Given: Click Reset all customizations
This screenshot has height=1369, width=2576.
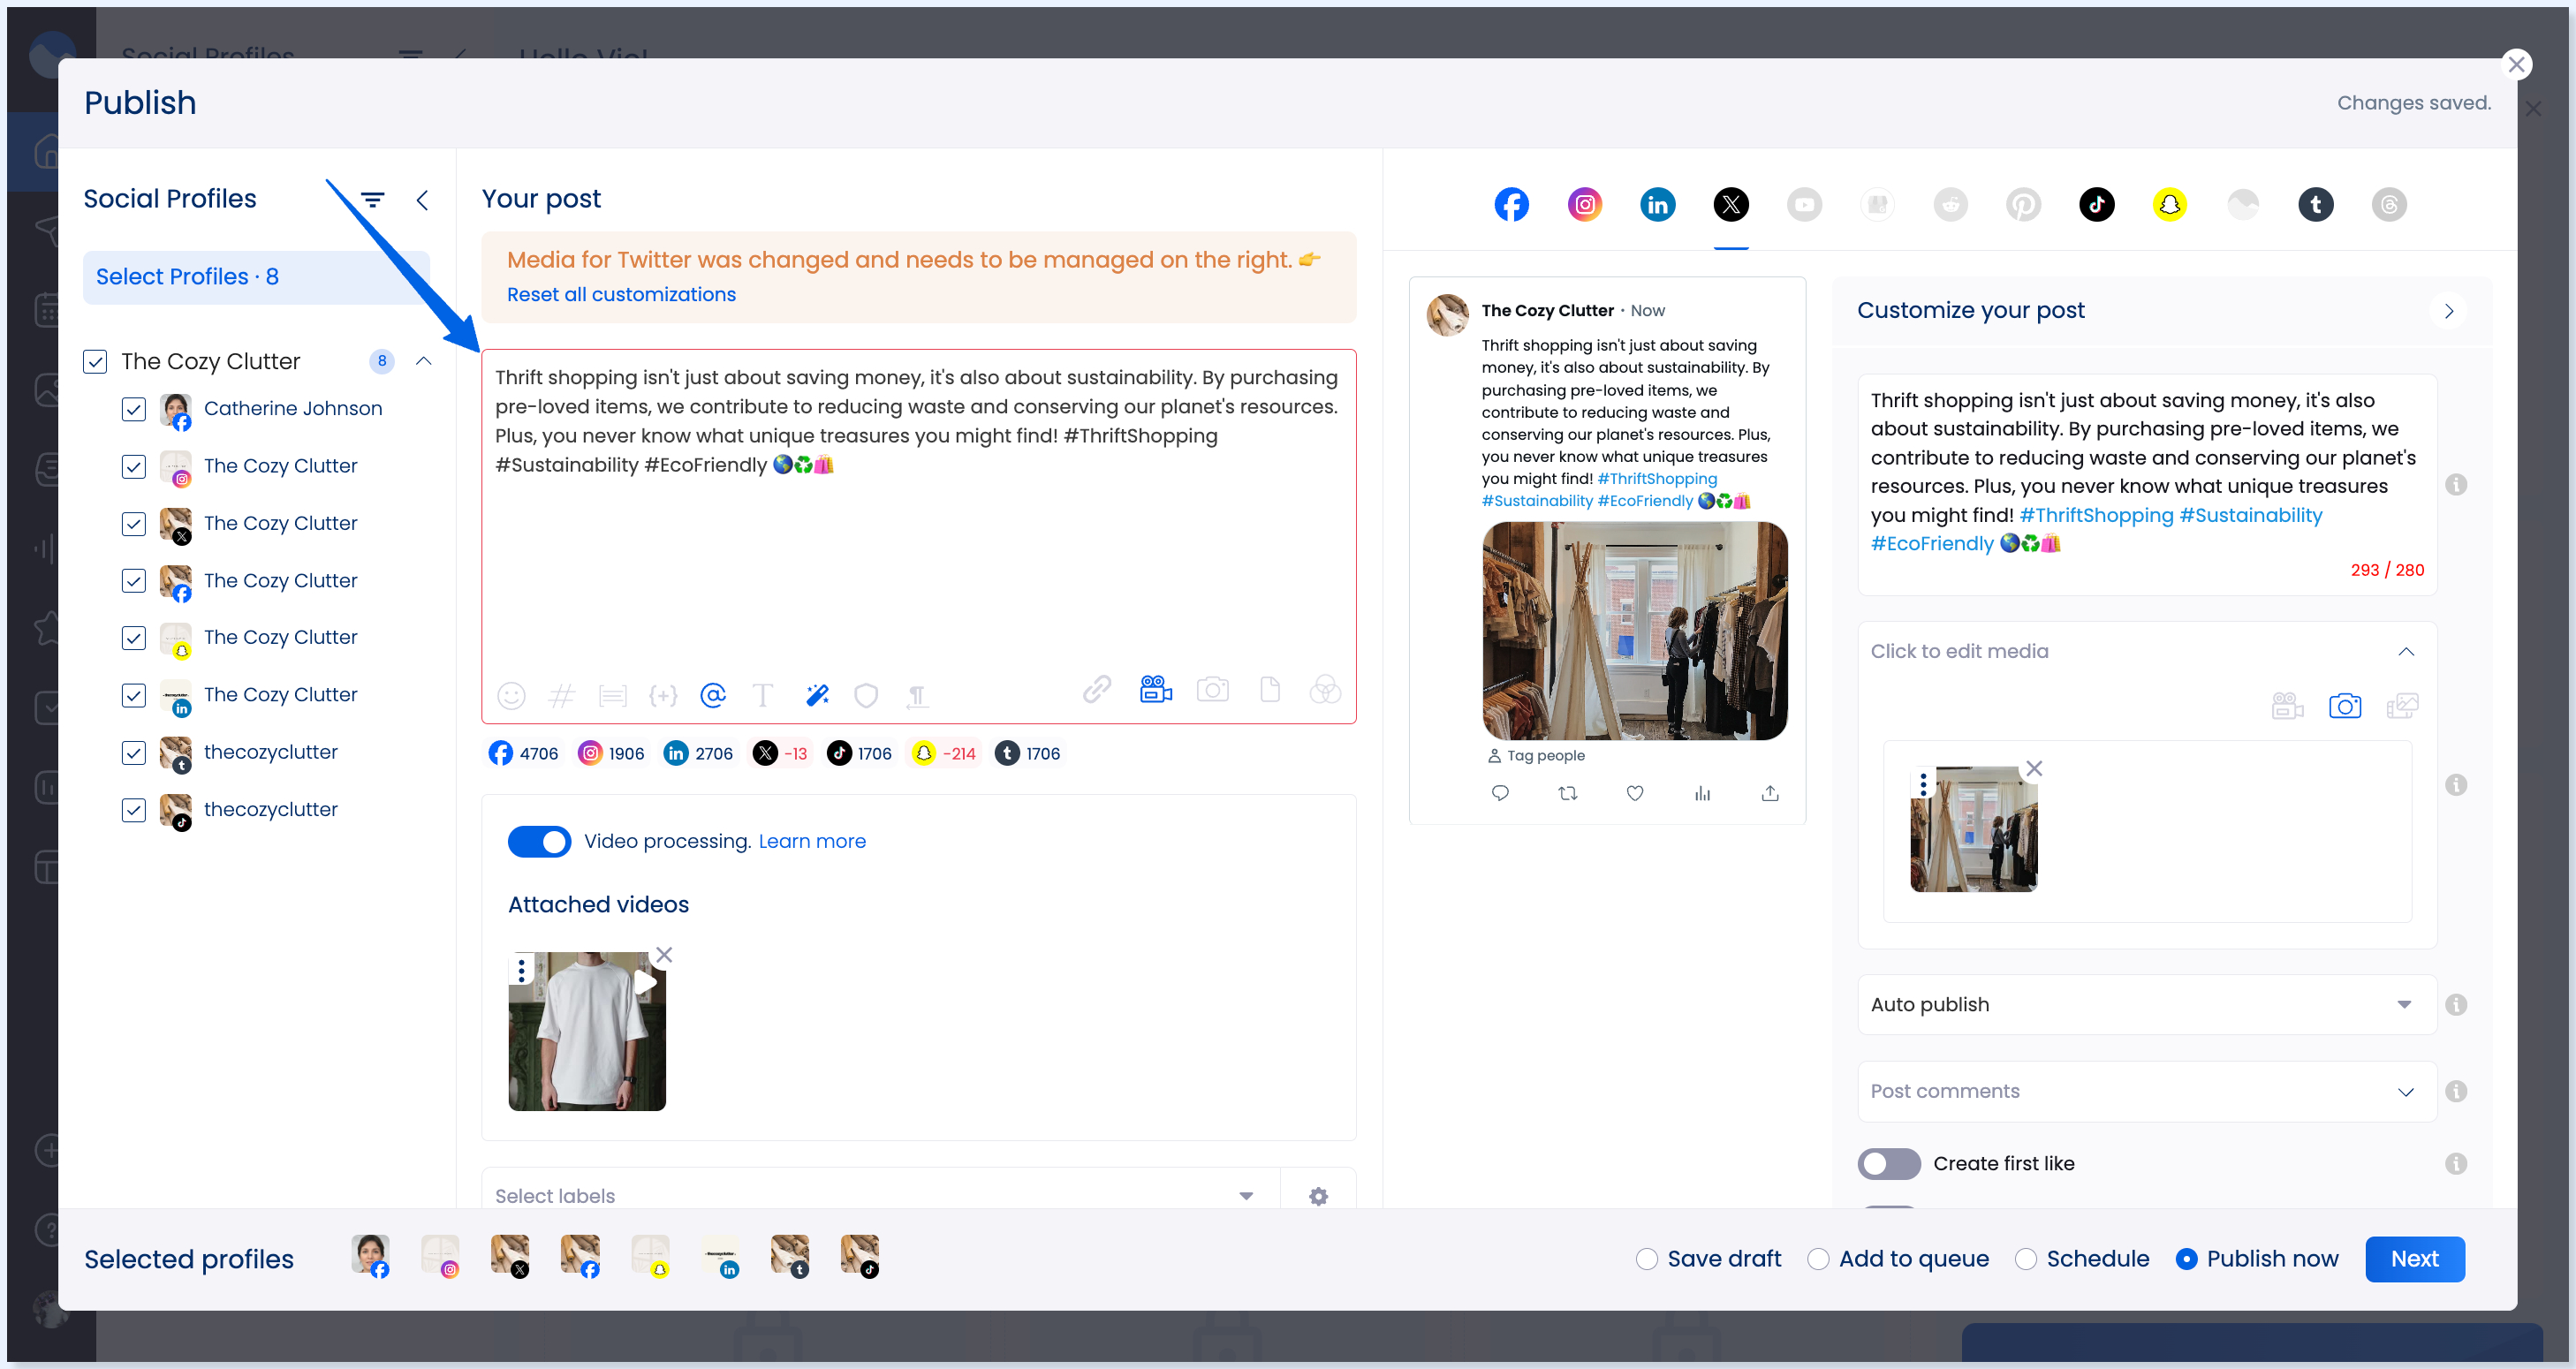Looking at the screenshot, I should click(621, 294).
